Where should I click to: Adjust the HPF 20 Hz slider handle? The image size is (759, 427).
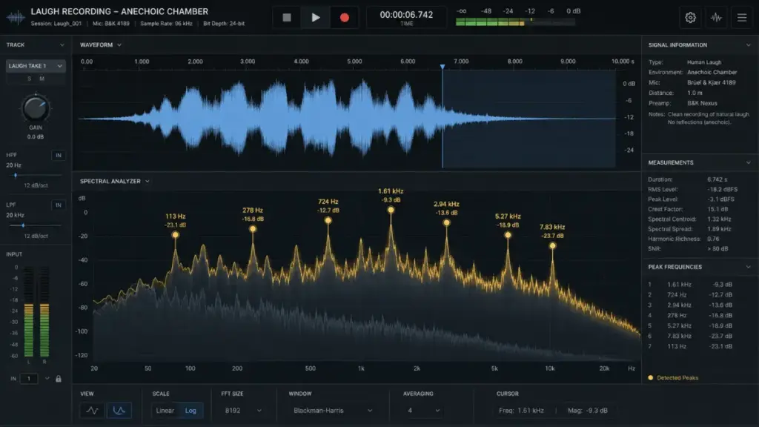16,175
